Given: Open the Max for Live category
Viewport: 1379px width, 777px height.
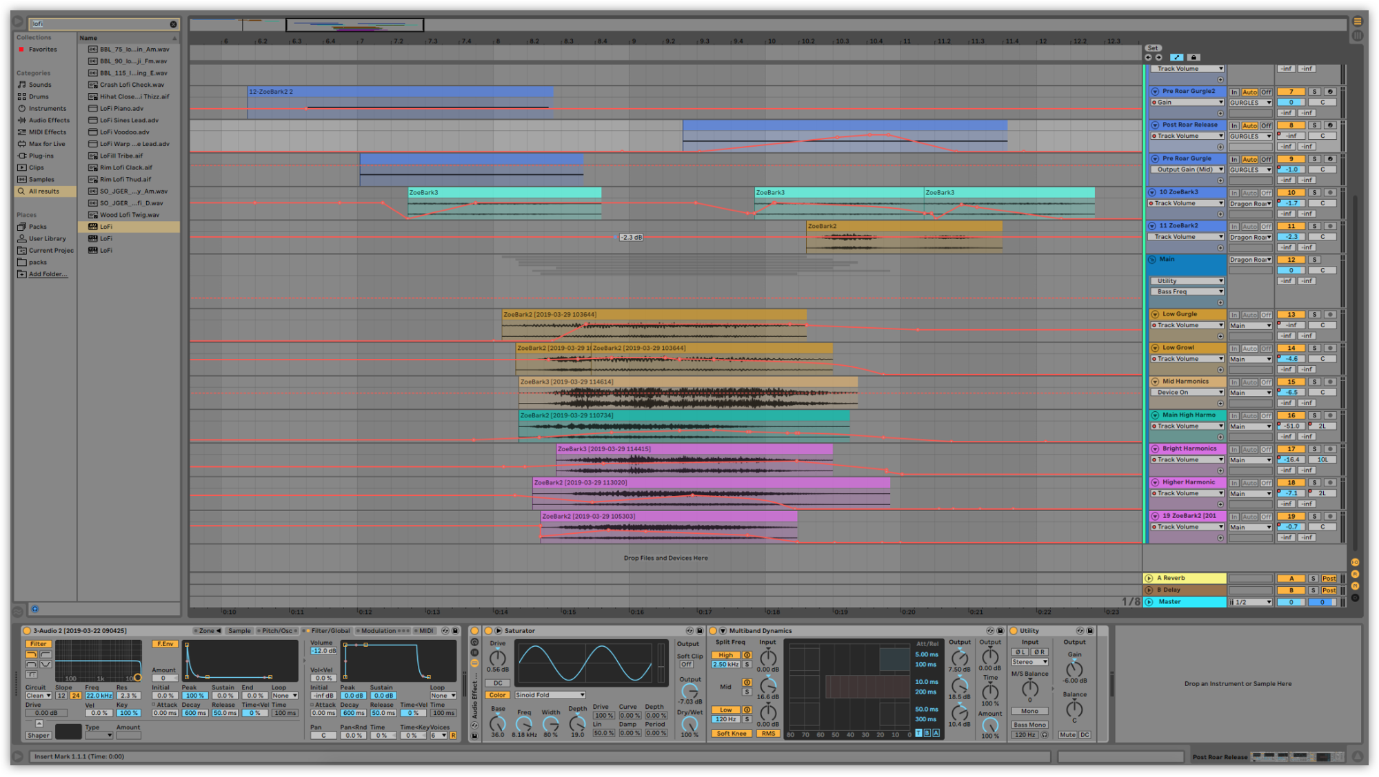Looking at the screenshot, I should 47,144.
